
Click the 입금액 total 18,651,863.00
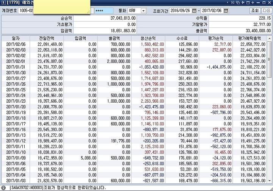point(123,31)
